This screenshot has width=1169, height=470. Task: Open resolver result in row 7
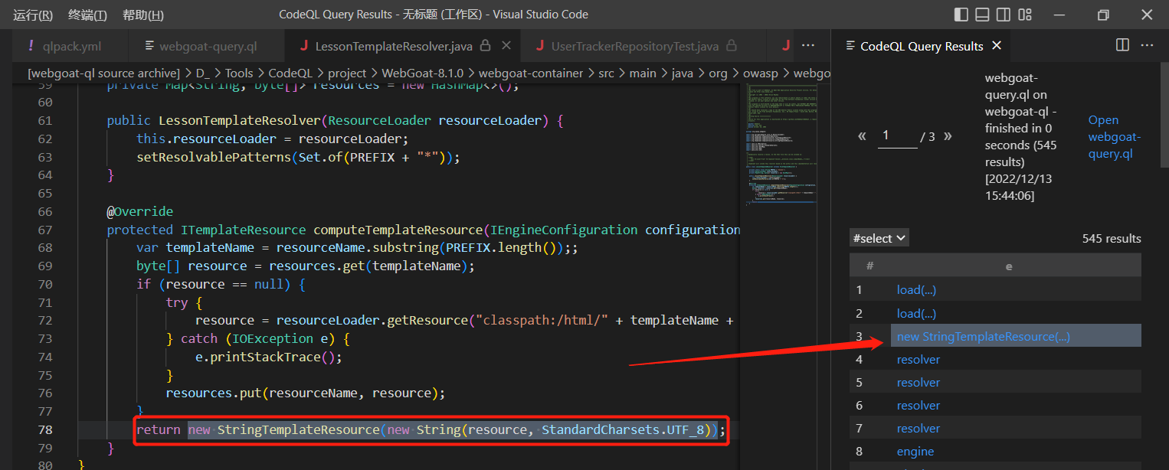click(918, 428)
